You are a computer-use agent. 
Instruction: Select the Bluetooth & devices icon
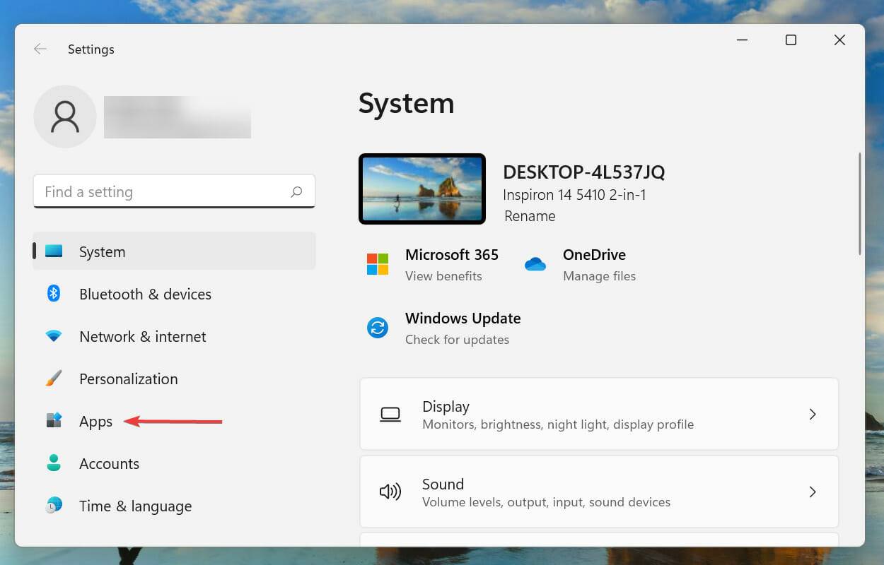[54, 293]
